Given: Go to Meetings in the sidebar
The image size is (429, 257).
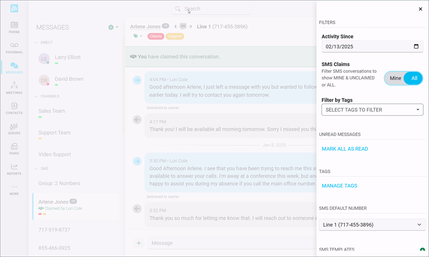Looking at the screenshot, I should [14, 88].
